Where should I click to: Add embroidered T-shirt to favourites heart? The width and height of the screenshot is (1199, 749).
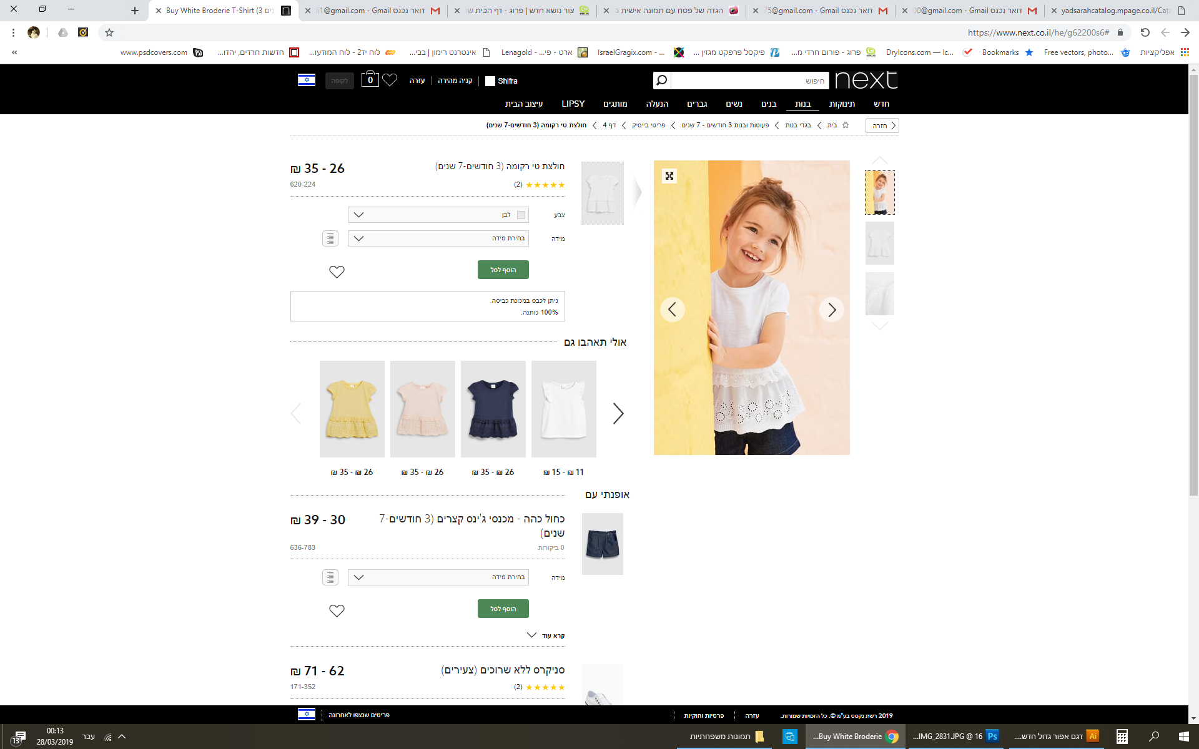pos(337,272)
